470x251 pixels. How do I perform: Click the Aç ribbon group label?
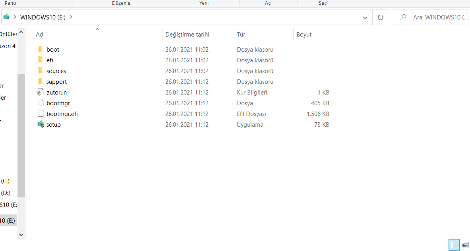coord(268,3)
